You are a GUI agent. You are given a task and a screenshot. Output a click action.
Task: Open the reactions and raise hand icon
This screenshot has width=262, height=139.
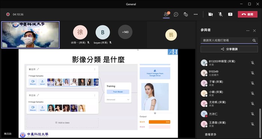(186, 14)
